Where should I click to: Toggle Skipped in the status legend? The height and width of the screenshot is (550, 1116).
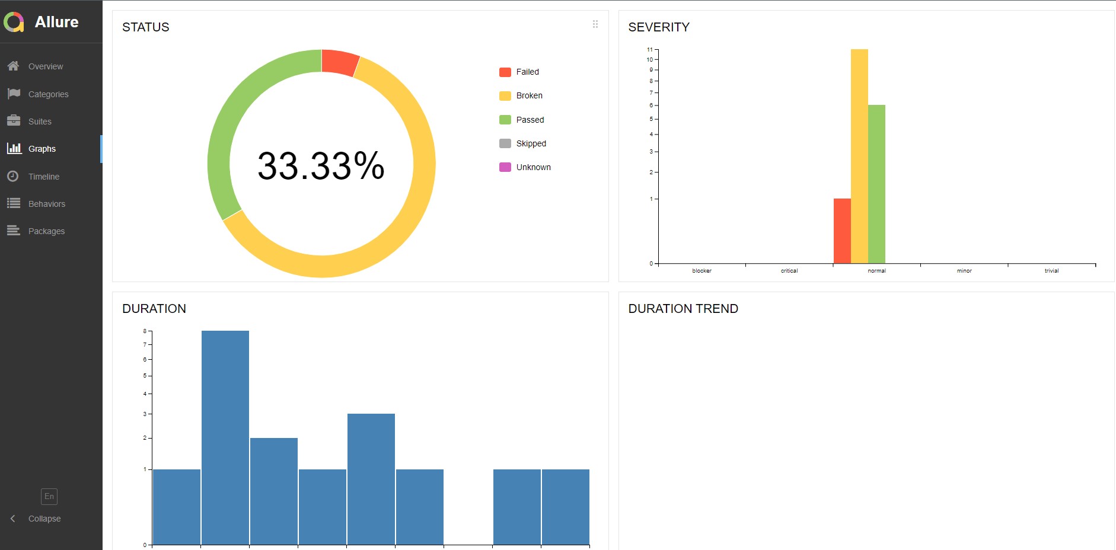(x=525, y=143)
